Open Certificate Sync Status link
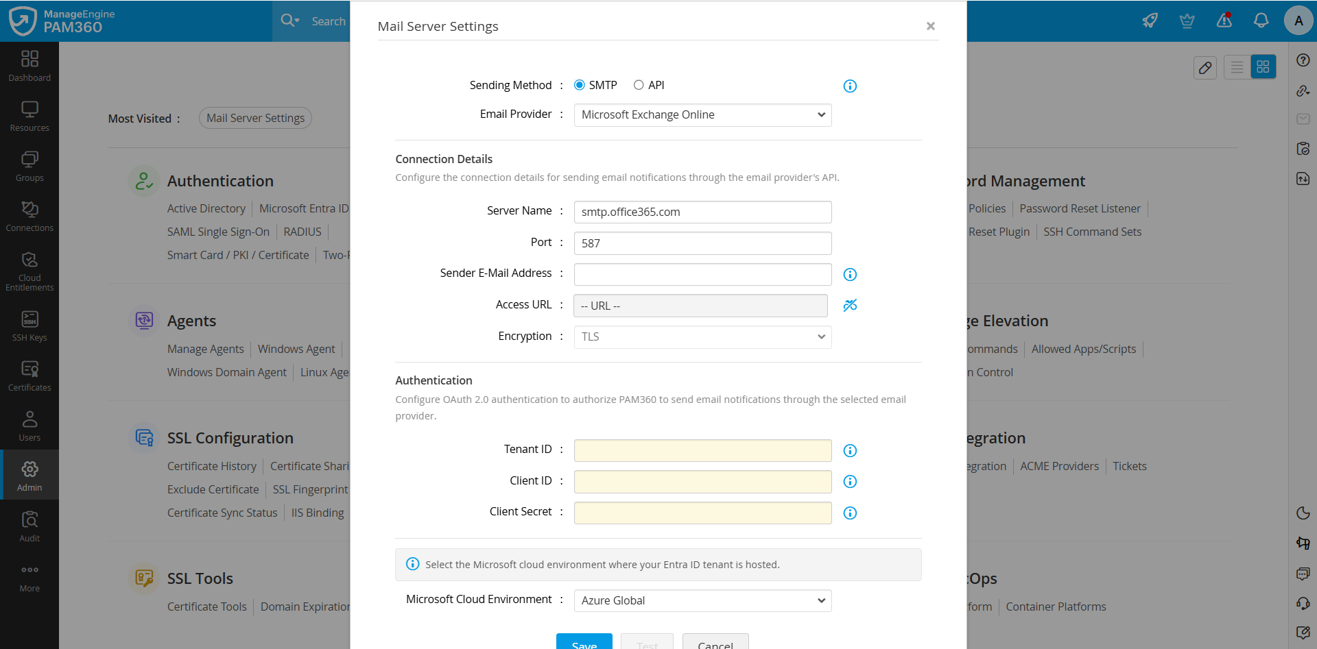Viewport: 1317px width, 649px height. (222, 513)
